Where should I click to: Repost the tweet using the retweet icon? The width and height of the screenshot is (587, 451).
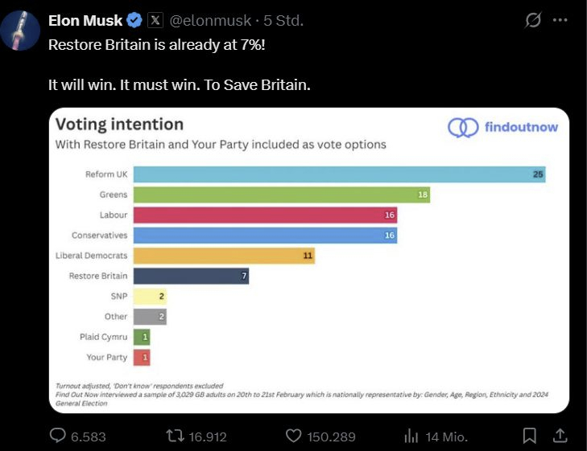(x=171, y=436)
